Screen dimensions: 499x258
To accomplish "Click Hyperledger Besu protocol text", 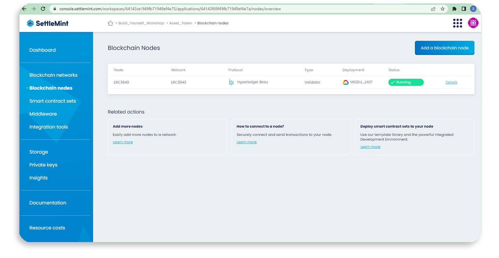I will (x=252, y=82).
